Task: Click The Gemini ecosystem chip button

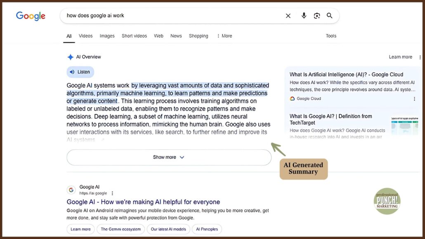Action: click(x=120, y=229)
